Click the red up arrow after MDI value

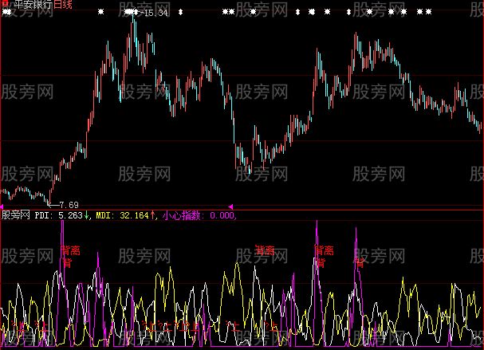[154, 215]
